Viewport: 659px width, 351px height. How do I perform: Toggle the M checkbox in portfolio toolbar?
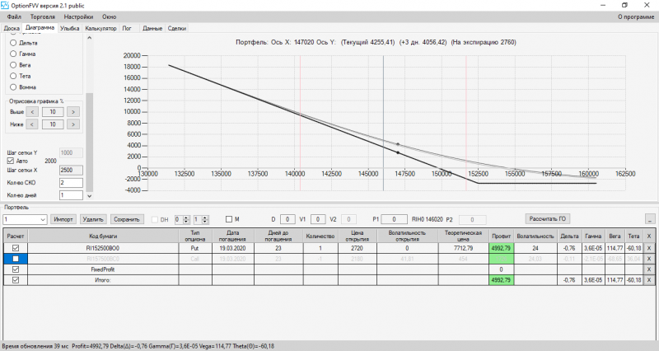tap(229, 219)
